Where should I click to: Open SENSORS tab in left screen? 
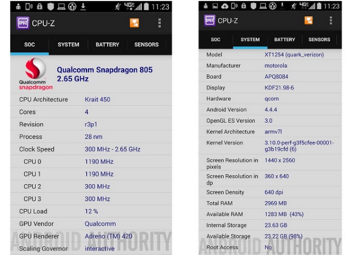pyautogui.click(x=146, y=44)
